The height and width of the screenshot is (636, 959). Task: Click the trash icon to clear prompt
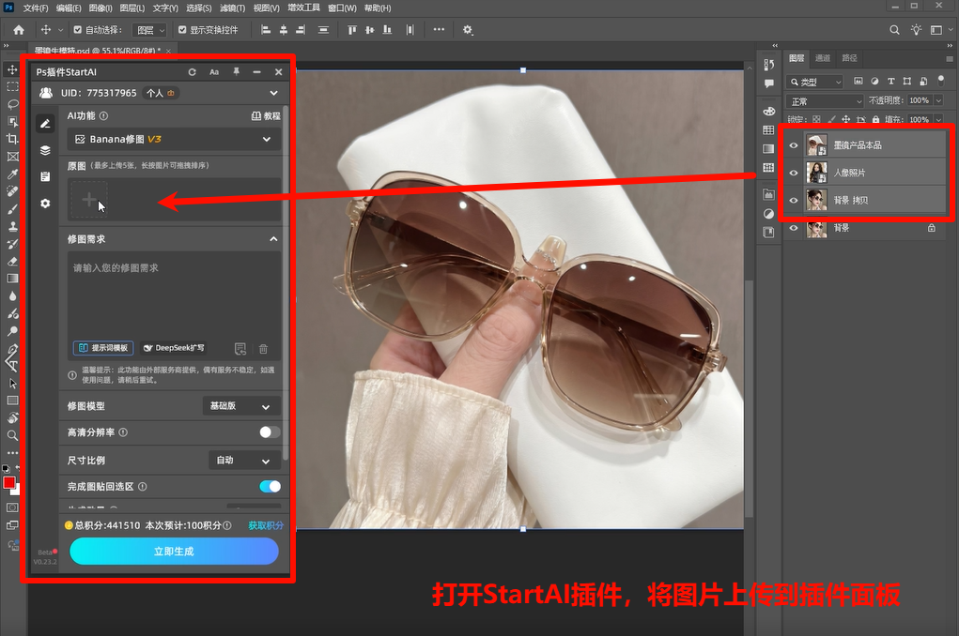pos(263,348)
